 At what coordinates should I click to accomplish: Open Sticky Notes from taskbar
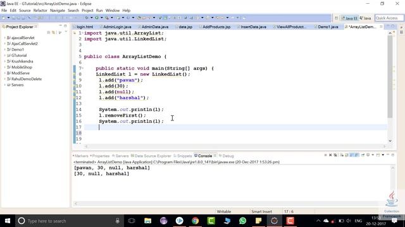(258, 221)
